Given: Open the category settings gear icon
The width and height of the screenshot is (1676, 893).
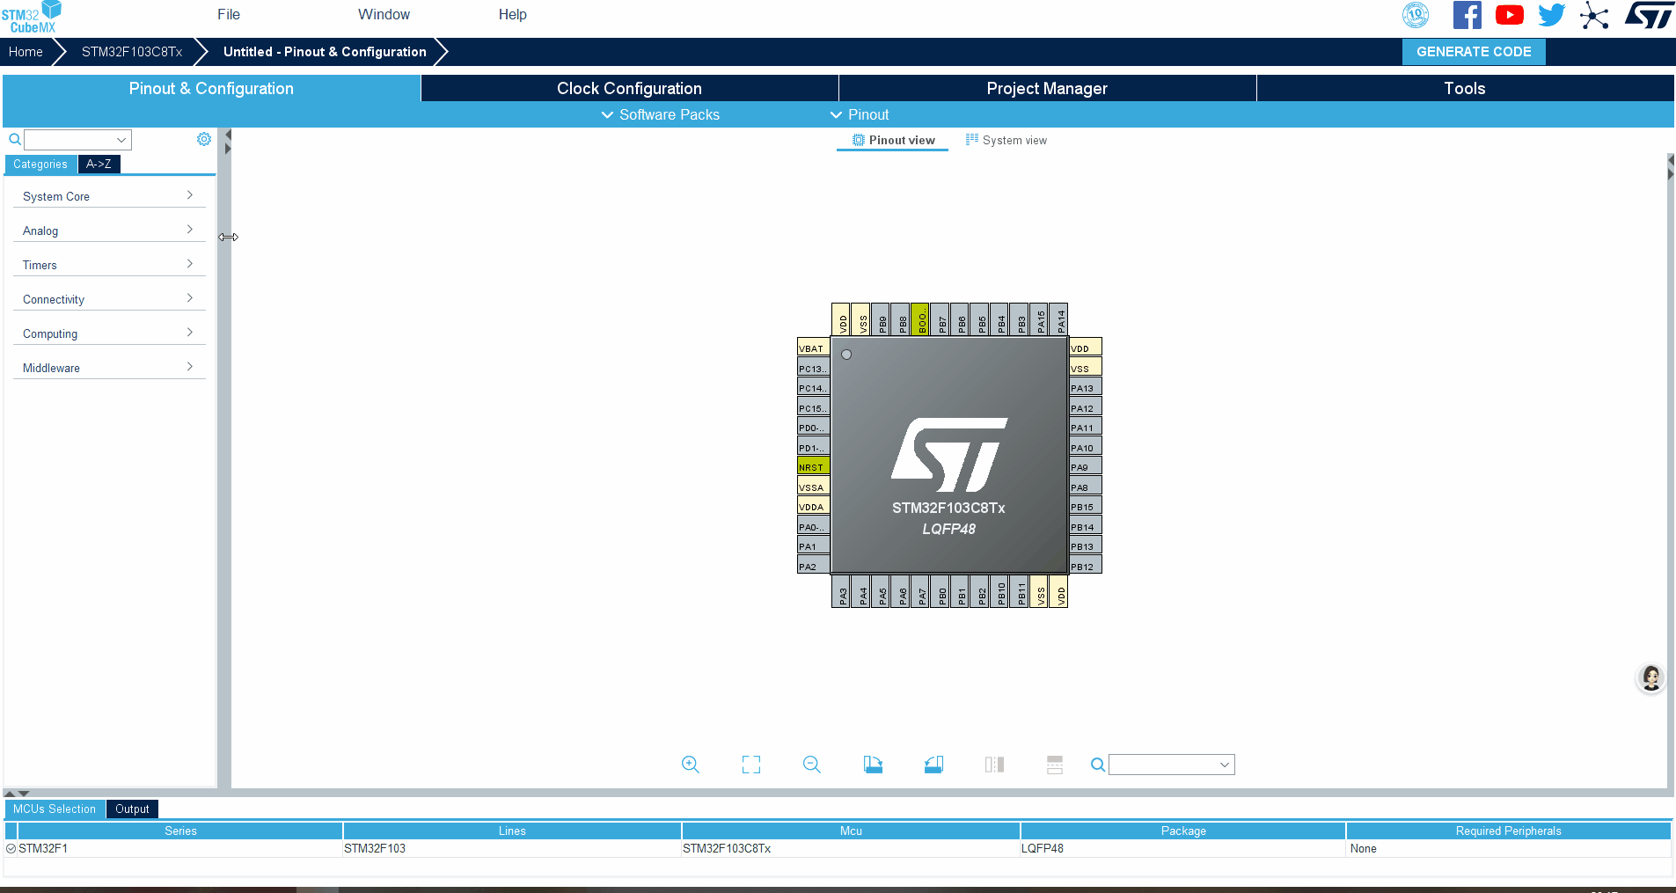Looking at the screenshot, I should tap(204, 139).
